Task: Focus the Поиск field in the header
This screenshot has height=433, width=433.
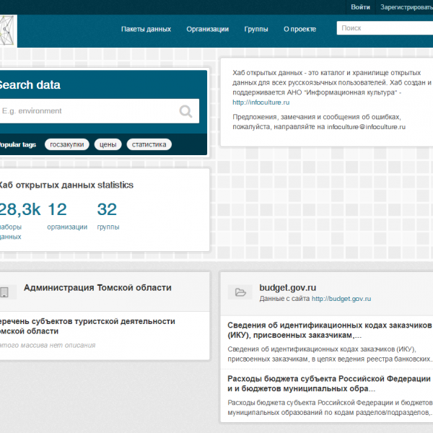Action: coord(385,28)
